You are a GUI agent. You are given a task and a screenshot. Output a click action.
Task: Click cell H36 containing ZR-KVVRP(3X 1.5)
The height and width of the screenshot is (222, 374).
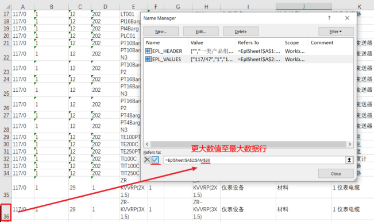tap(206, 209)
